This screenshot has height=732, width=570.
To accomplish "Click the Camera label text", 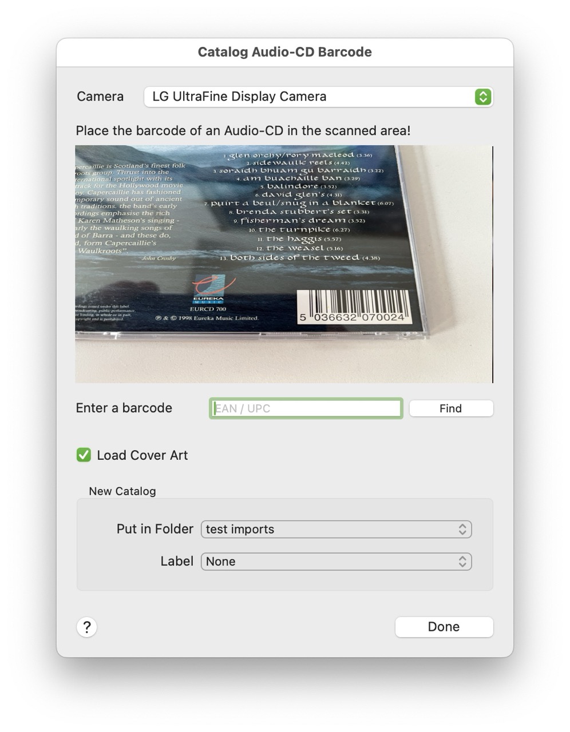I will coord(100,96).
